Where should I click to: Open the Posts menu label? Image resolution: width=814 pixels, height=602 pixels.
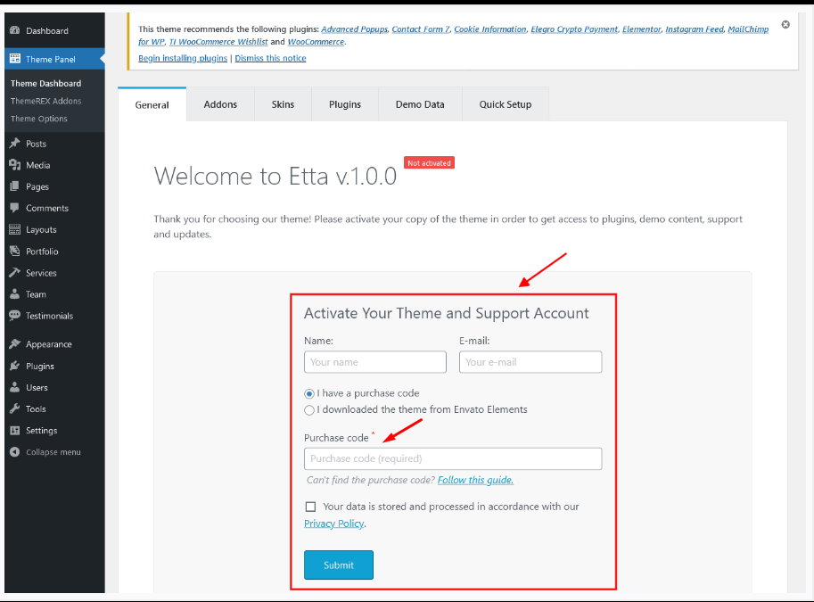37,144
